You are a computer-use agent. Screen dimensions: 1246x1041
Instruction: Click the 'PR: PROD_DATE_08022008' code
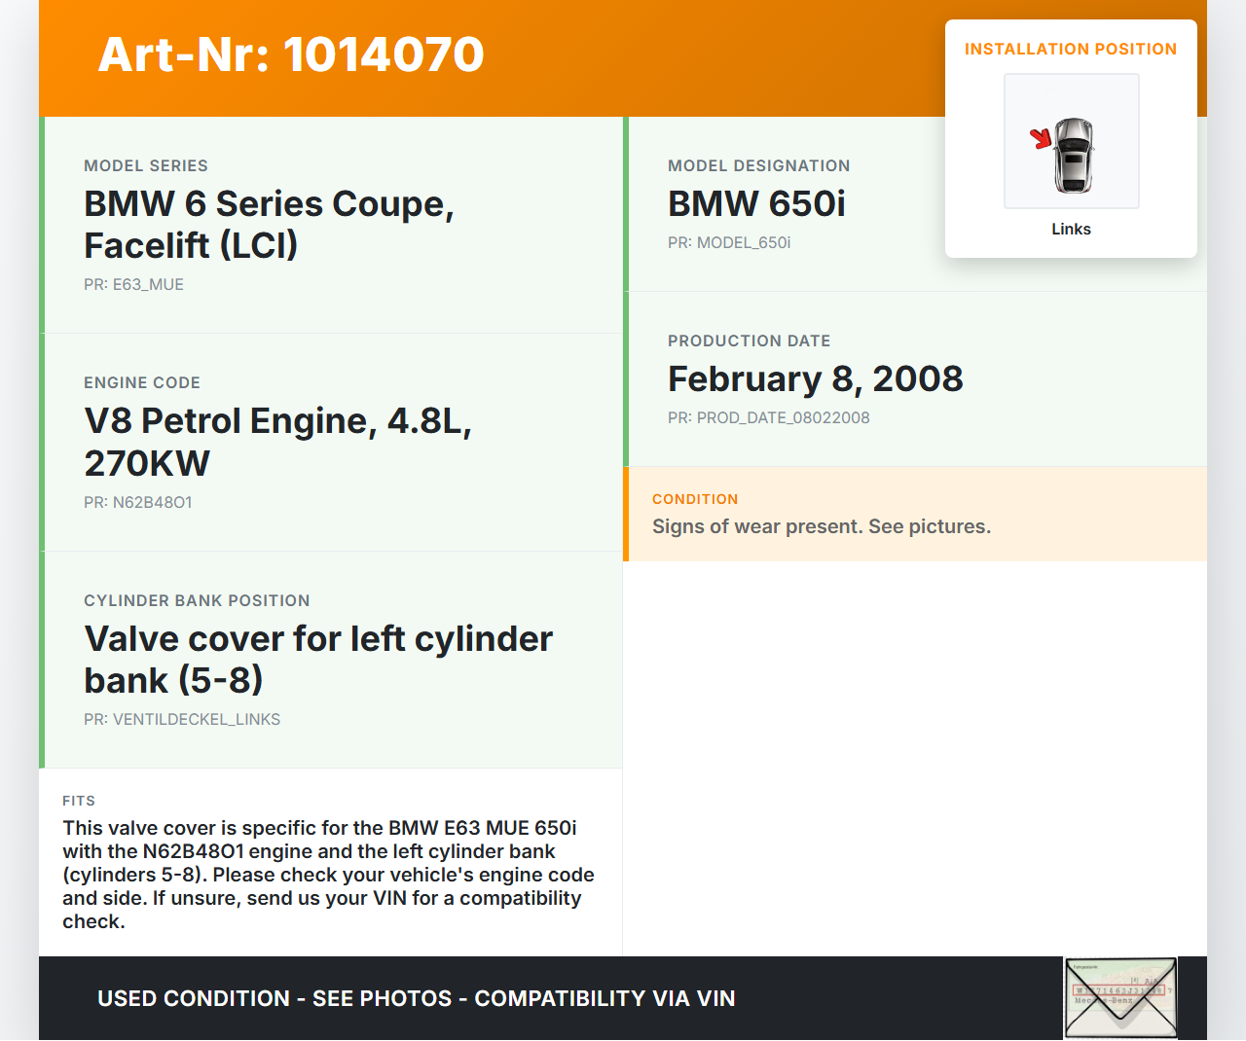coord(768,417)
